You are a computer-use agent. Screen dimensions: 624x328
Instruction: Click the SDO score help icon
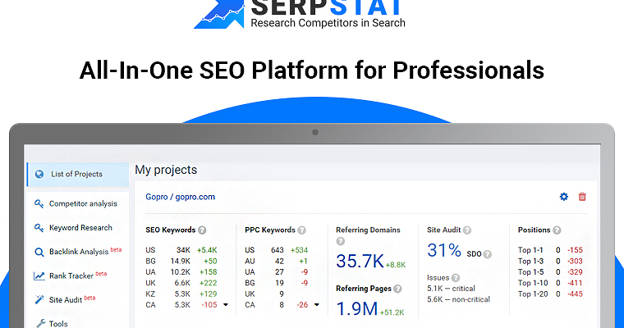[486, 254]
